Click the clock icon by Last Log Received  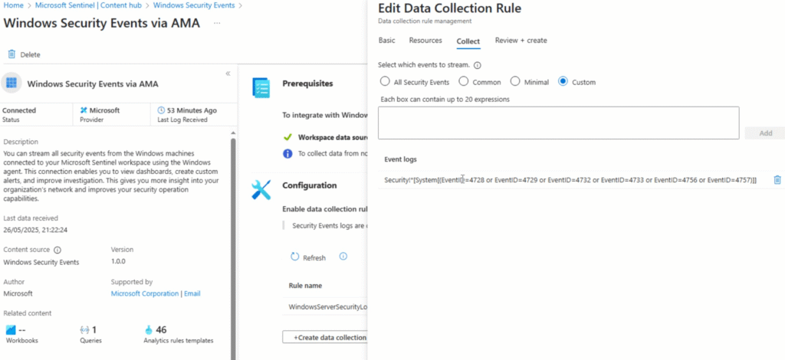coord(161,110)
